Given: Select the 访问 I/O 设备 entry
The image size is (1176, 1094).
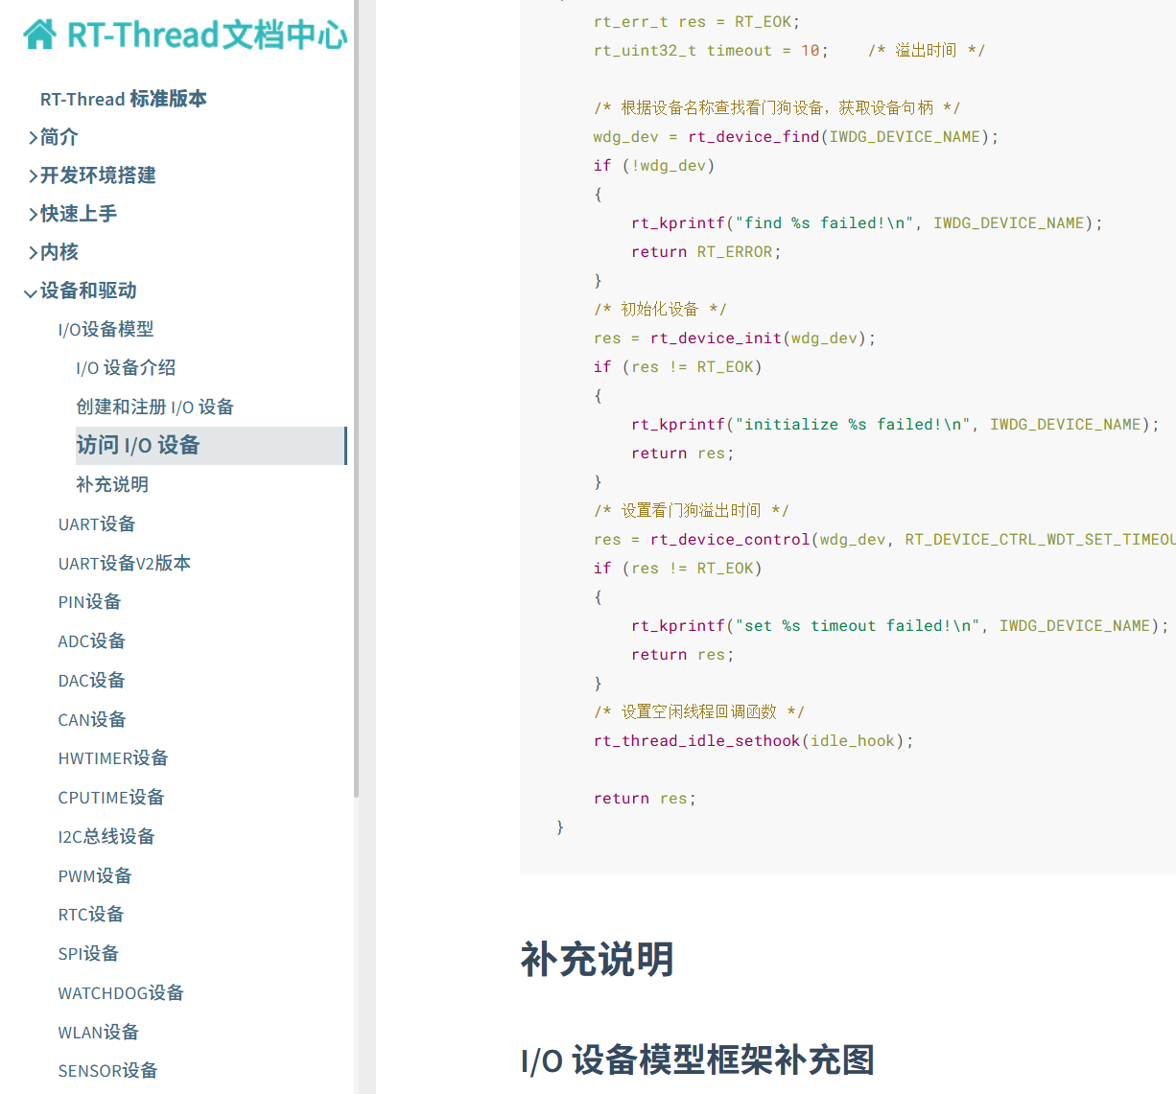Looking at the screenshot, I should click(x=138, y=446).
